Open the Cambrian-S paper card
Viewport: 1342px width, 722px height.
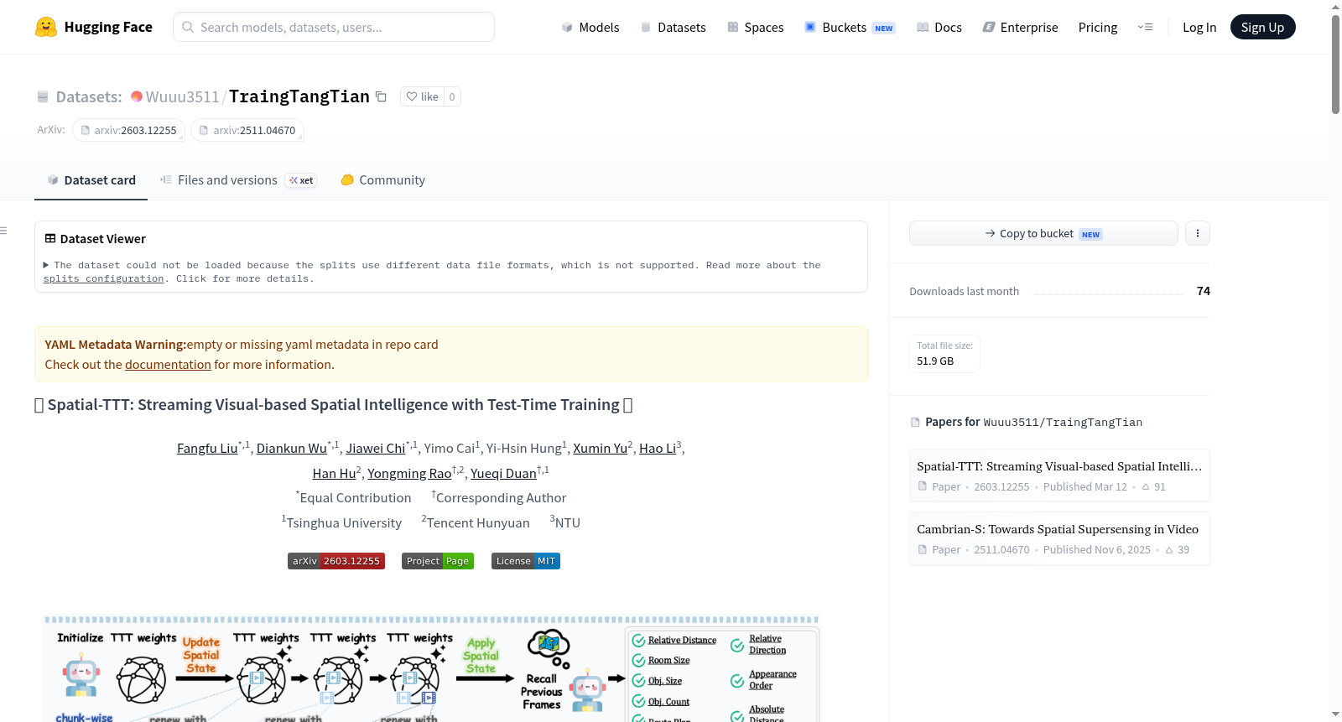[x=1059, y=538]
